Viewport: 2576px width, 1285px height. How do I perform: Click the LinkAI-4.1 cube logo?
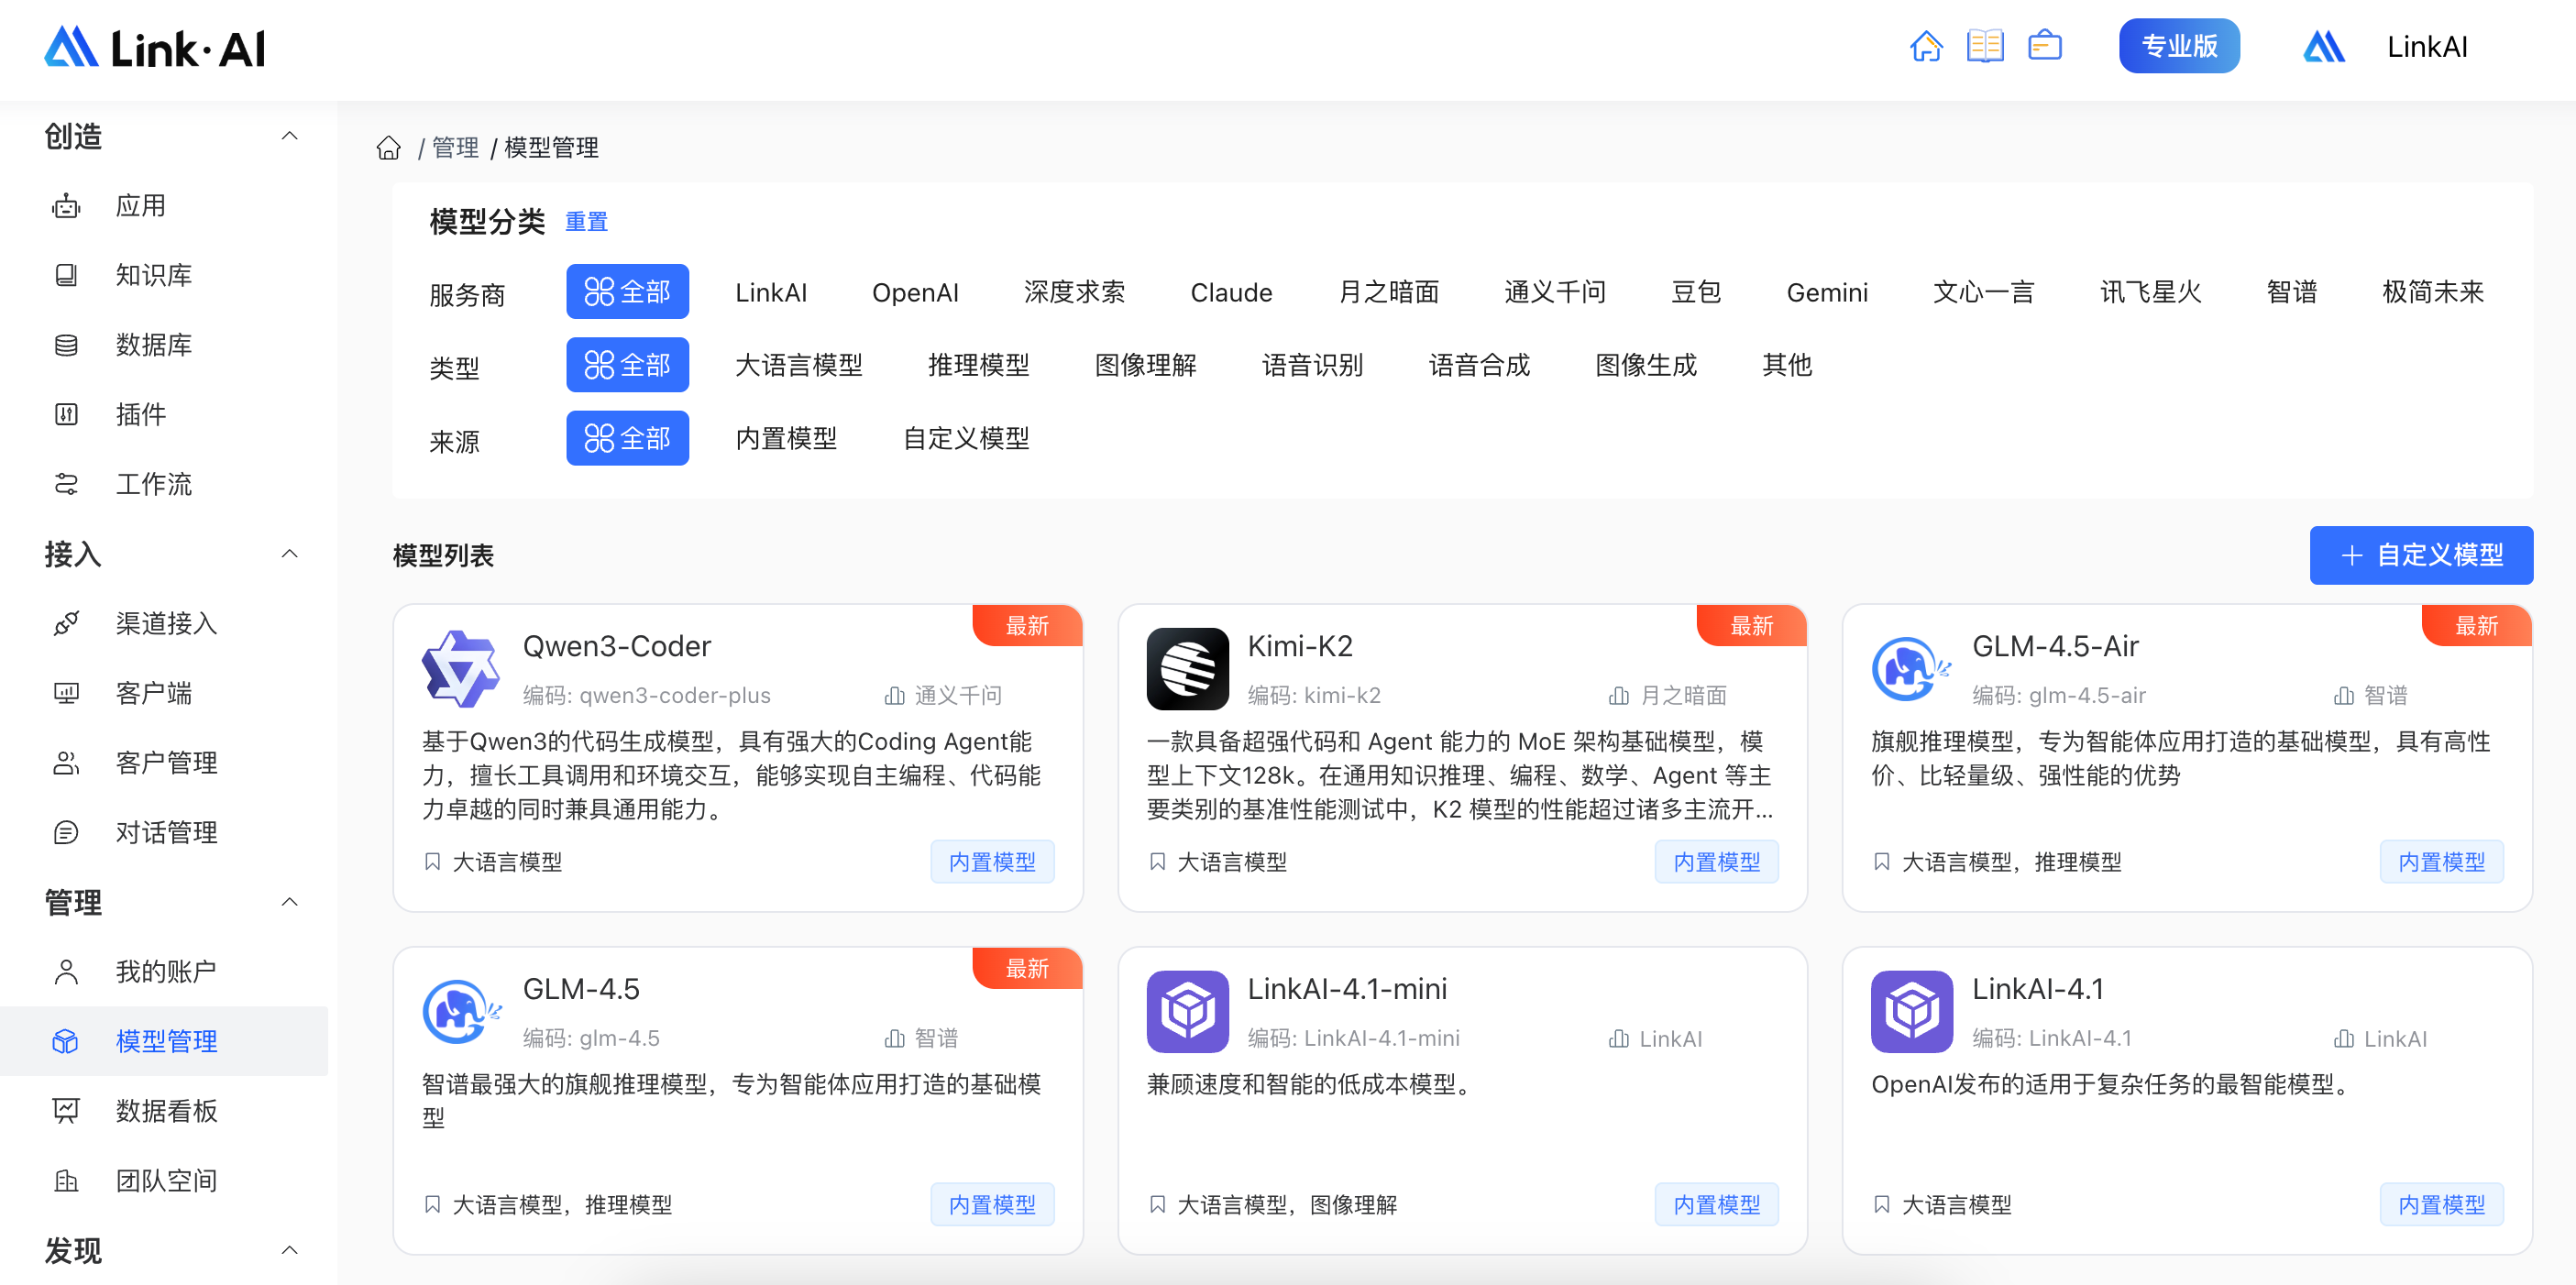[x=1911, y=1011]
